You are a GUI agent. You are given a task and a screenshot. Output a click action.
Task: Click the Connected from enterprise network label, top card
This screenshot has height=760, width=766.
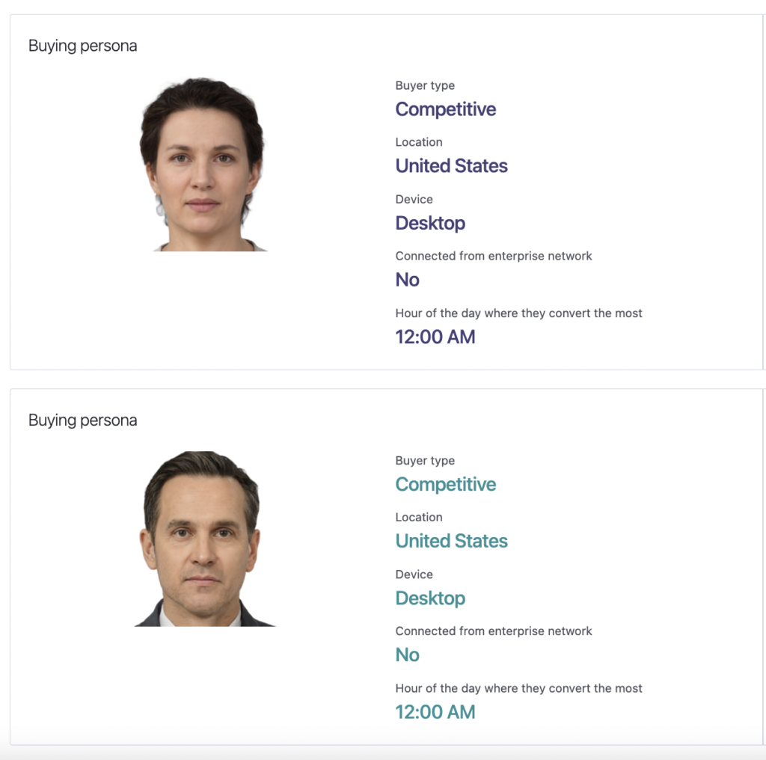494,256
